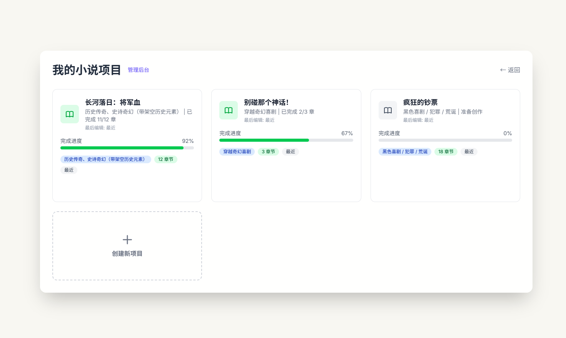Click the 最近 badge on 长河落日 card

[69, 170]
